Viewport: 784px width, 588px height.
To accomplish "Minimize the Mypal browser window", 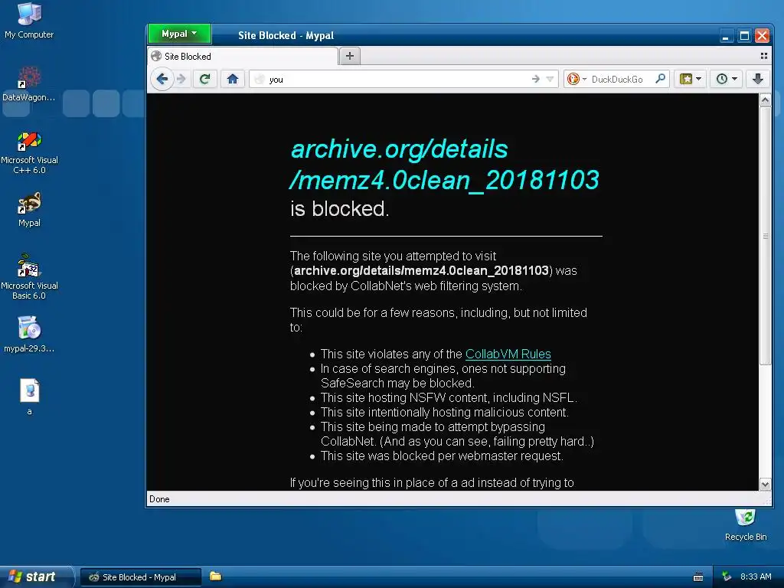I will coord(726,35).
